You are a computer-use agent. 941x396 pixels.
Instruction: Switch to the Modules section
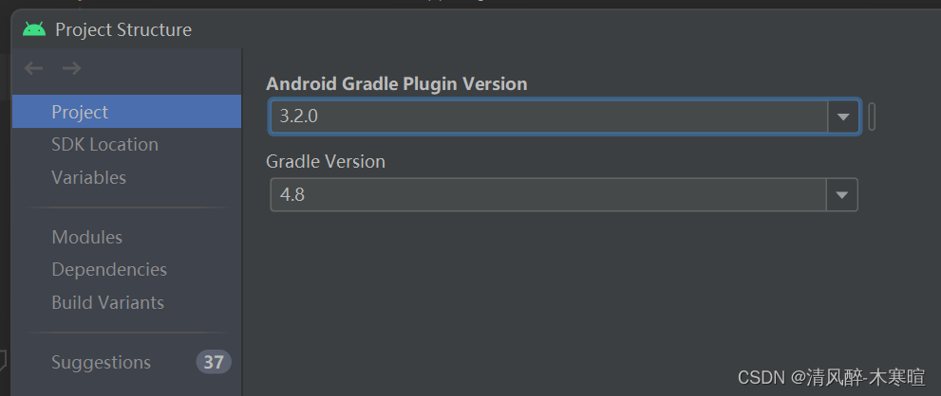87,237
